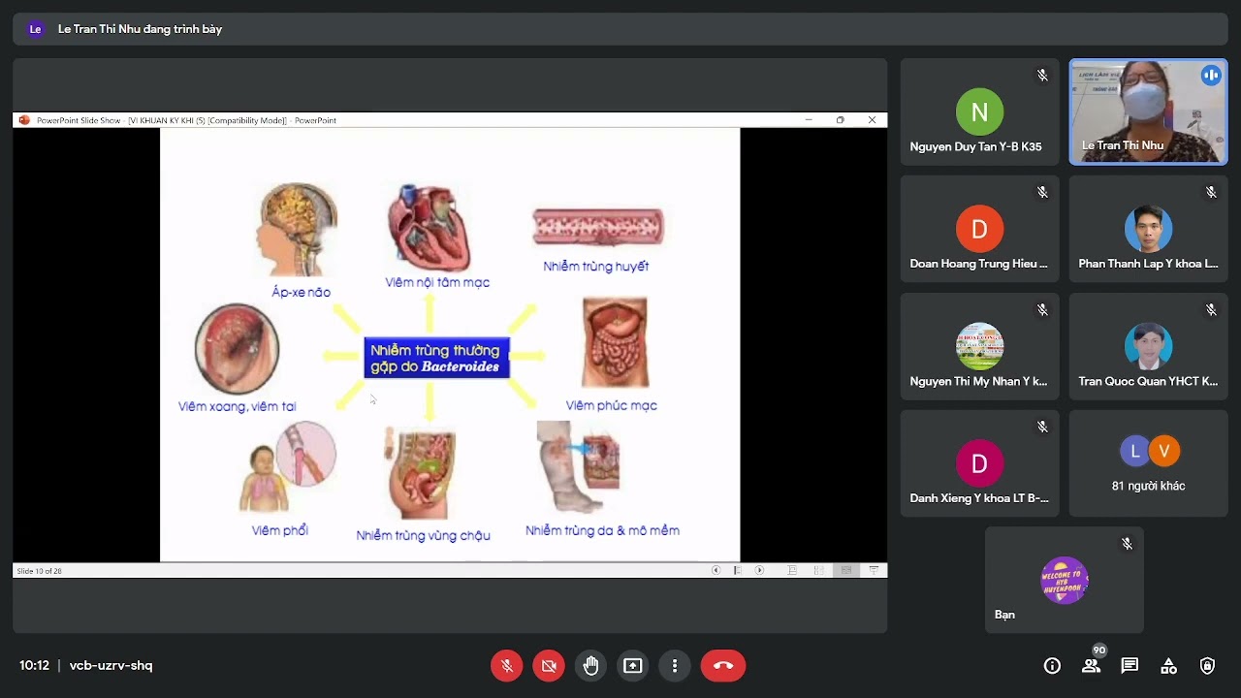1241x698 pixels.
Task: Open the meeting details info icon
Action: (x=1052, y=666)
